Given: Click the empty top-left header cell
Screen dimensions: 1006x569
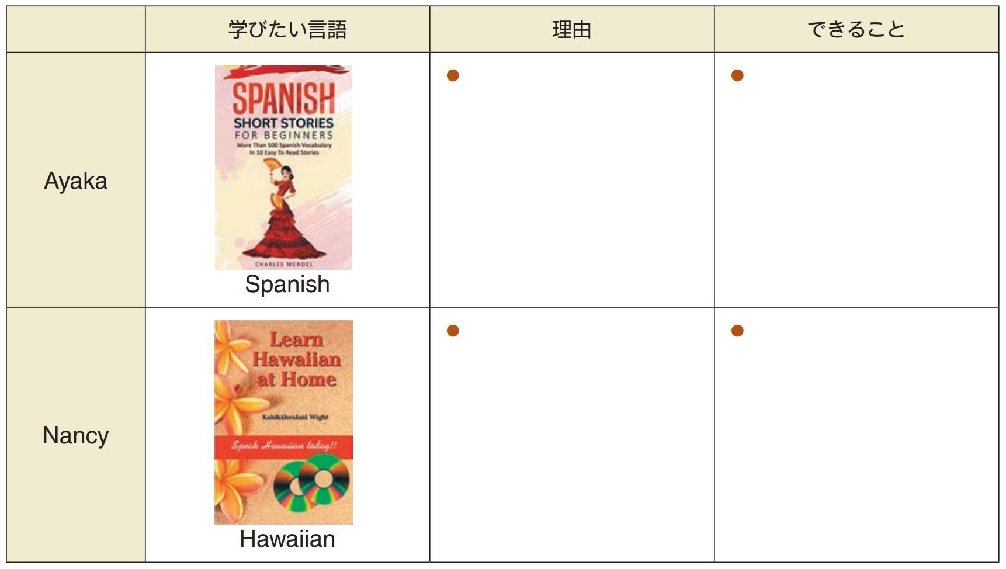Looking at the screenshot, I should 76,29.
